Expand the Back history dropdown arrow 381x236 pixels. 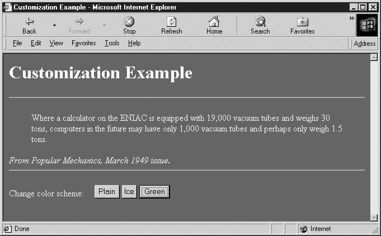[54, 25]
